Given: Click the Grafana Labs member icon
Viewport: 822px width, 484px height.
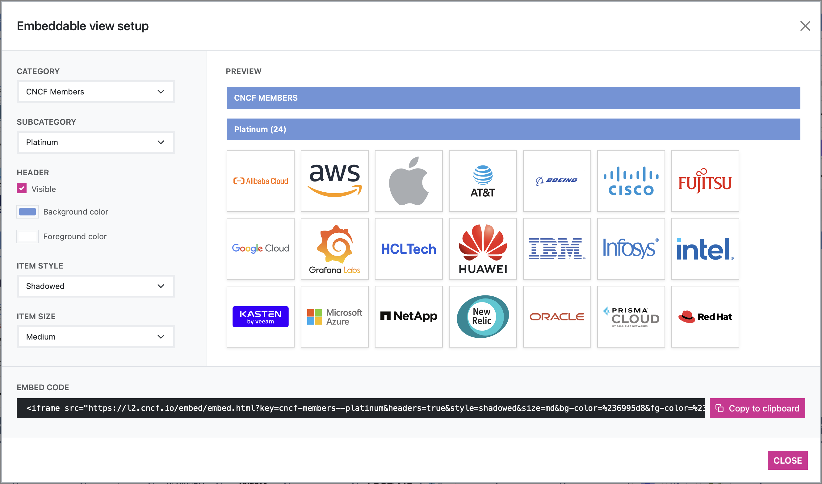Looking at the screenshot, I should [x=335, y=249].
